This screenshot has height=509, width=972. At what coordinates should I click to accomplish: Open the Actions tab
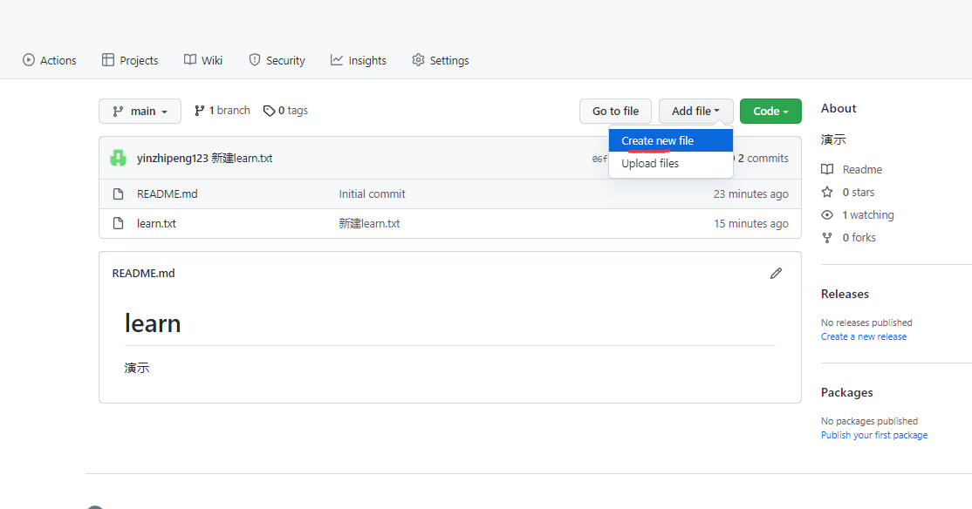pyautogui.click(x=49, y=60)
